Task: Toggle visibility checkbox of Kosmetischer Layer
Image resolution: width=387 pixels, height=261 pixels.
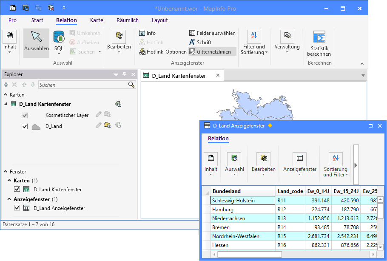Action: tap(25, 115)
